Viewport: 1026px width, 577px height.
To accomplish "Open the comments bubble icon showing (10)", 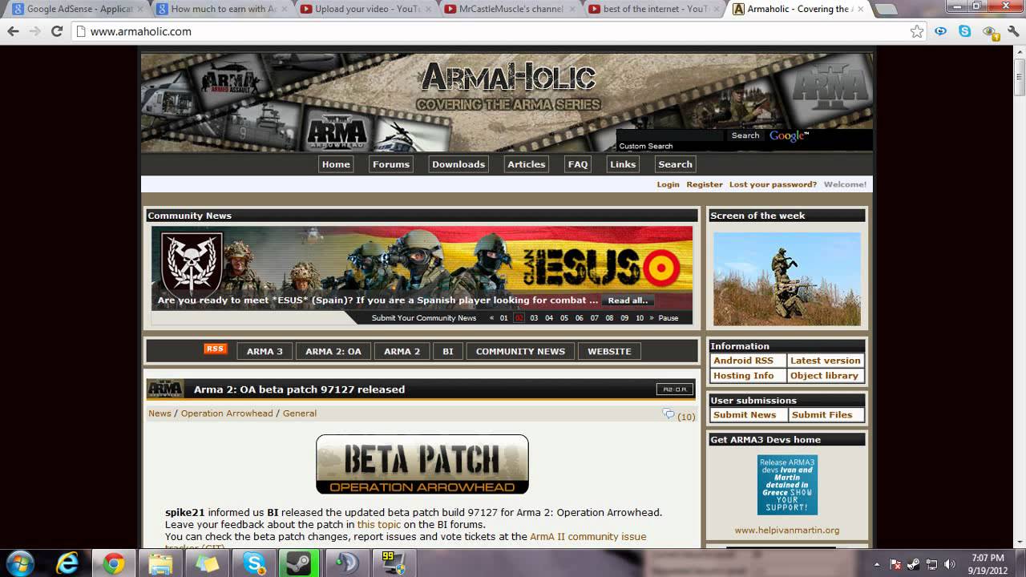I will pos(669,414).
